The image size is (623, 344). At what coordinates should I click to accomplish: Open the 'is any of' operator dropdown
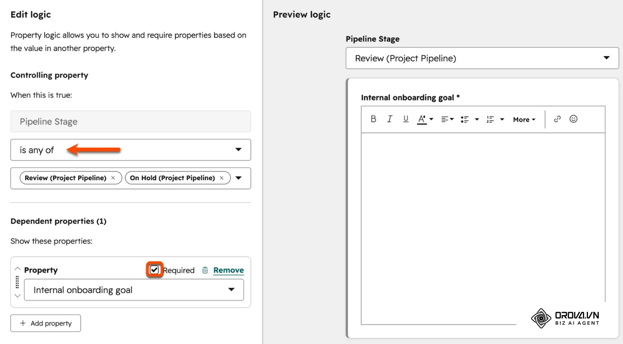pos(130,150)
